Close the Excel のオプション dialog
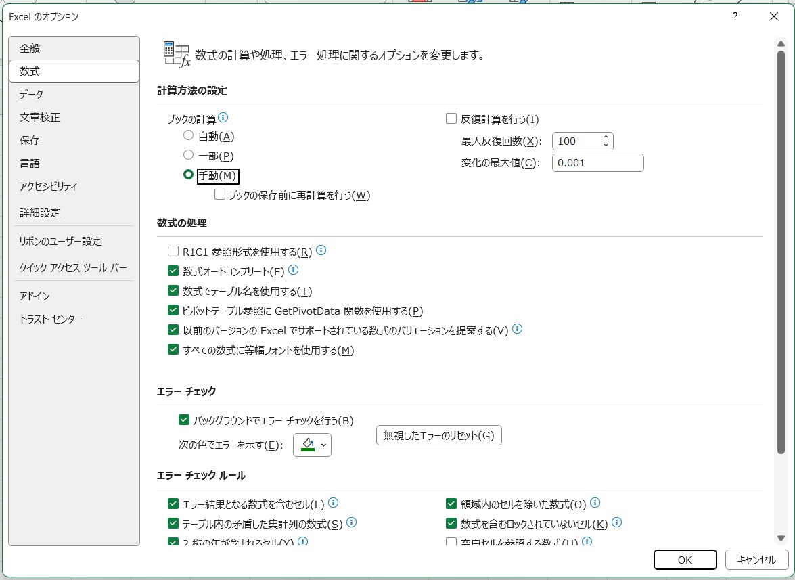The width and height of the screenshot is (795, 580). (x=774, y=17)
